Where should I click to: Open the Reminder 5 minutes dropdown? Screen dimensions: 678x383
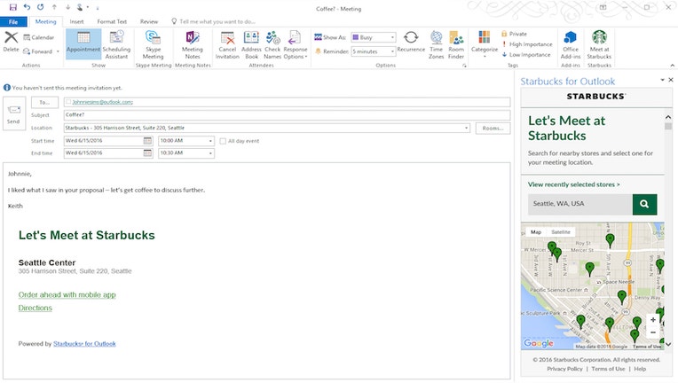[392, 51]
